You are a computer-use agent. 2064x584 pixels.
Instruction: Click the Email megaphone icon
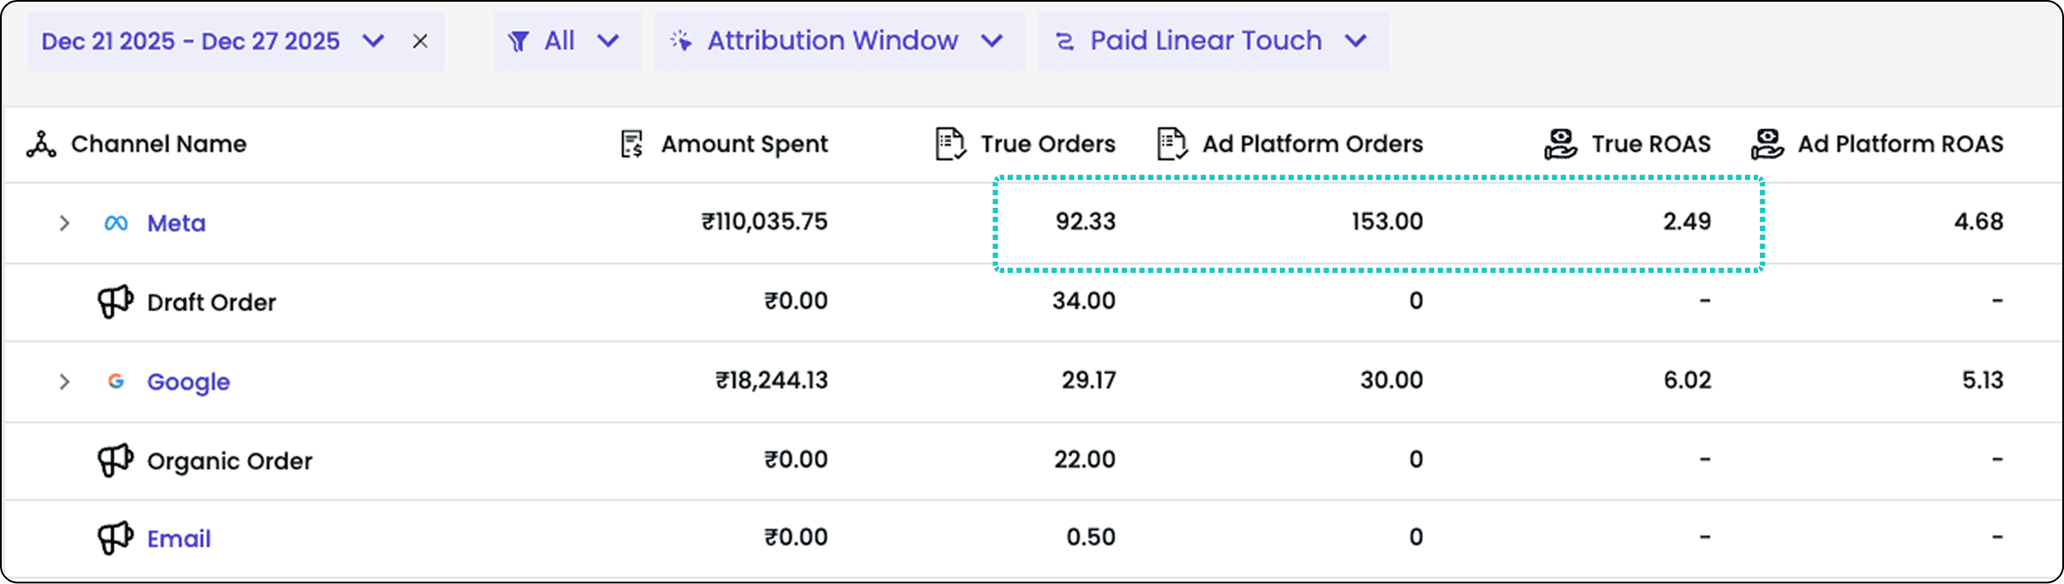pos(115,538)
